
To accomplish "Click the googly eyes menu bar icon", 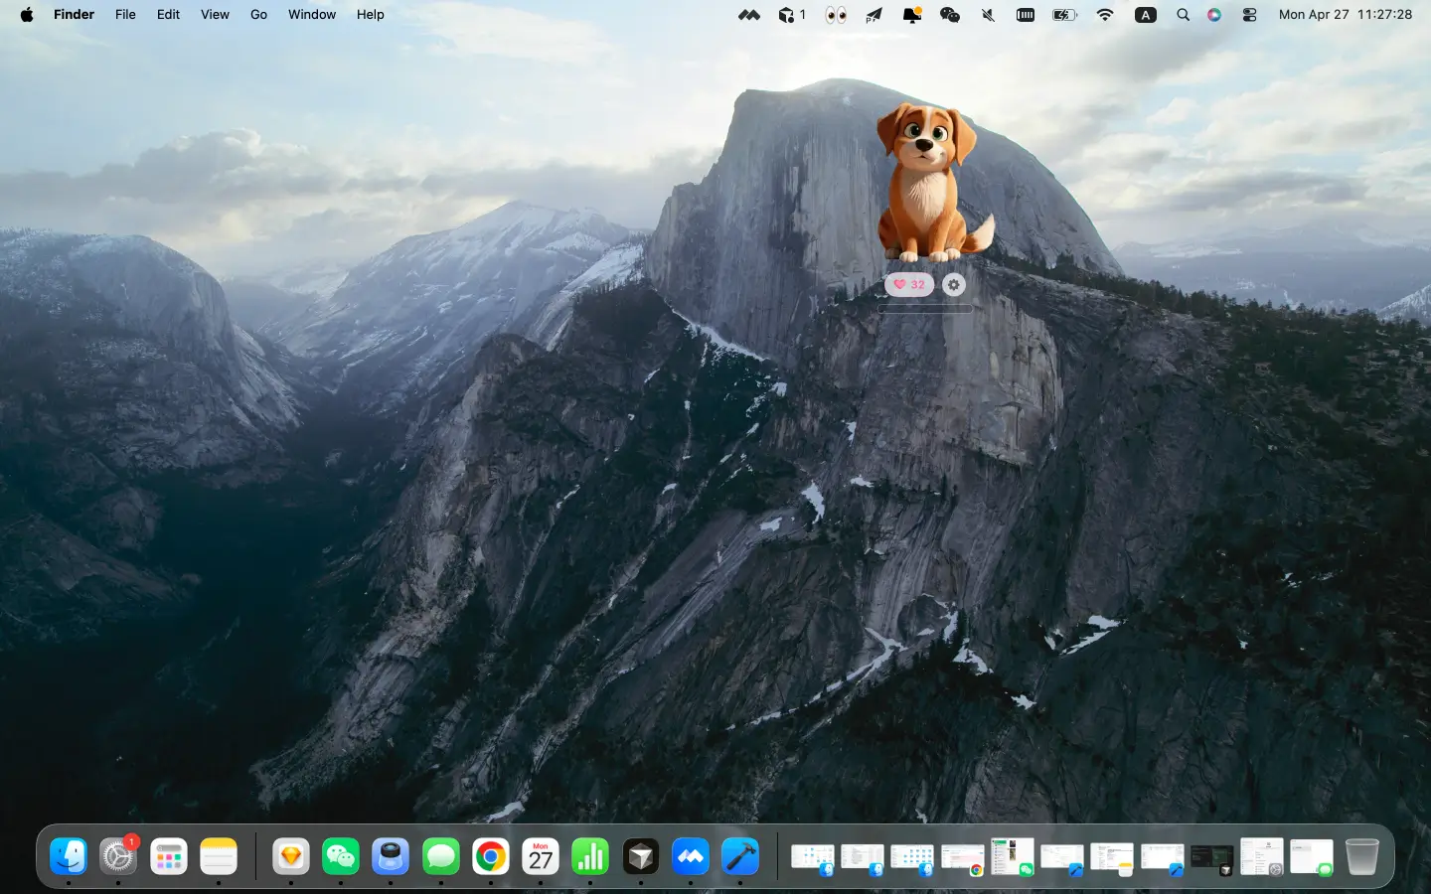I will tap(836, 15).
